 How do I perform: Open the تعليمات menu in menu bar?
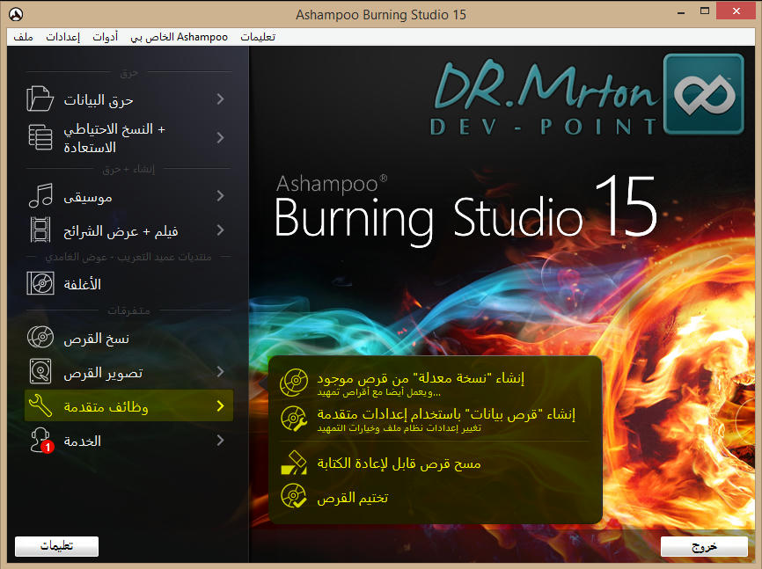pos(258,37)
